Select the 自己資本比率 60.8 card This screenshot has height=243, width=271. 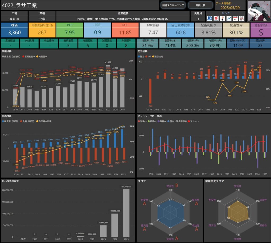(x=181, y=30)
